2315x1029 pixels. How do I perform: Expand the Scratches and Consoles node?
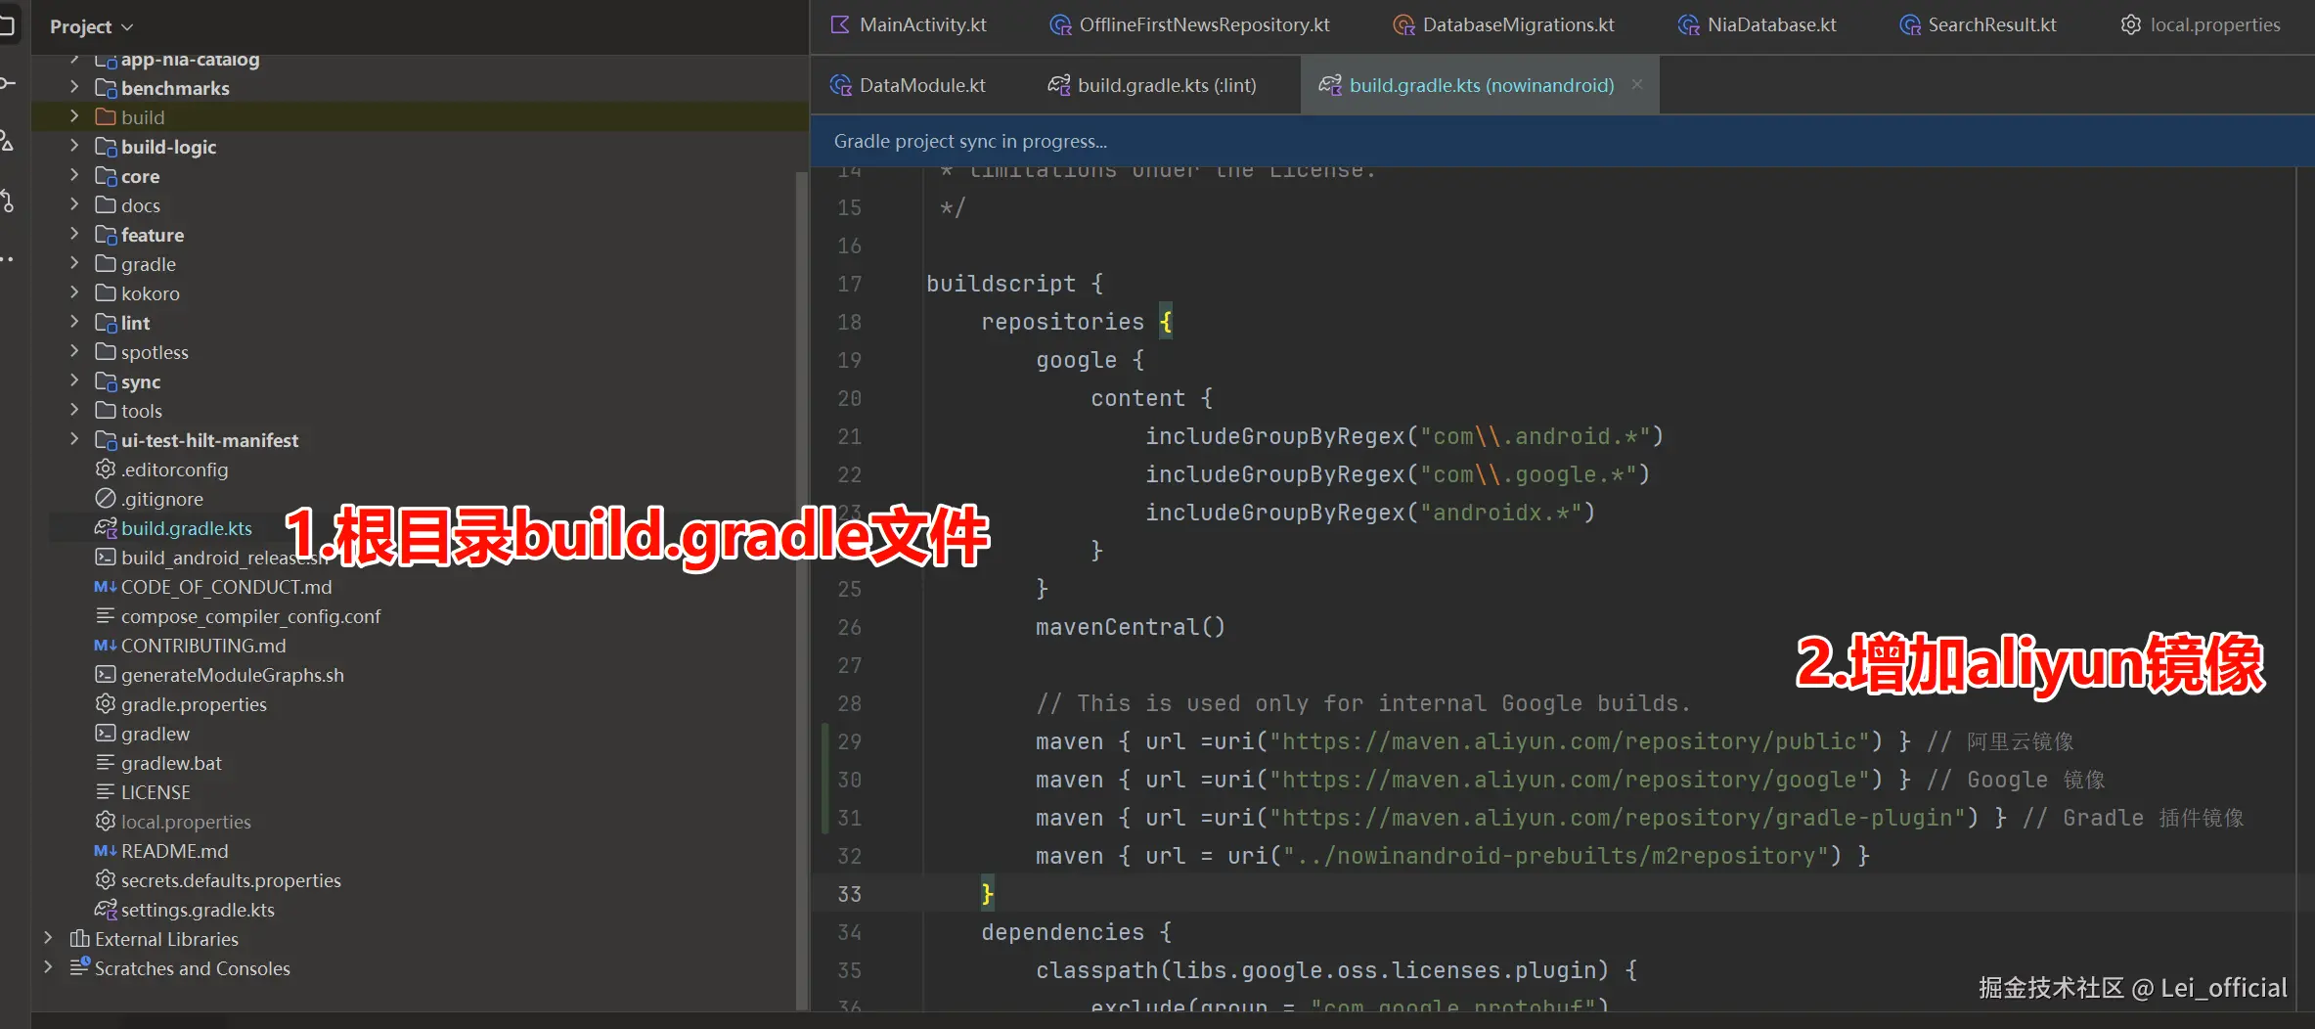[48, 967]
